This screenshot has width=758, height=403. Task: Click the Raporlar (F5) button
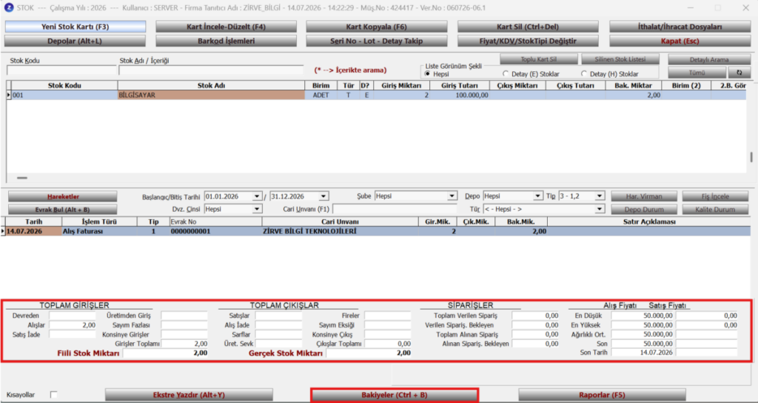tap(602, 395)
